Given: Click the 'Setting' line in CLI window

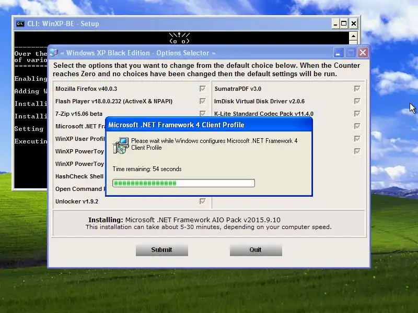Looking at the screenshot, I should coord(29,129).
